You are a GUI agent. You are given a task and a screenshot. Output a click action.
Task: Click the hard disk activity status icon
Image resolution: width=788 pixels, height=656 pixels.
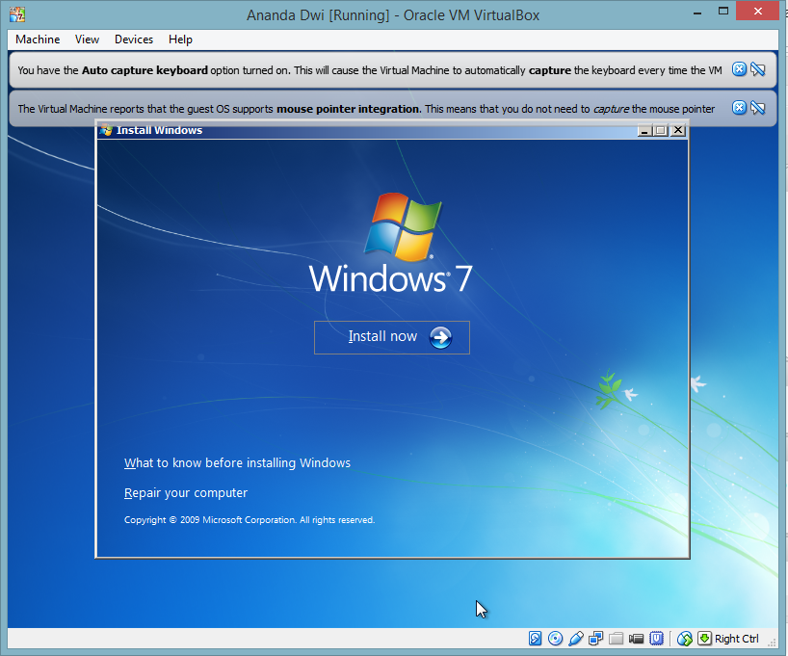click(x=536, y=639)
